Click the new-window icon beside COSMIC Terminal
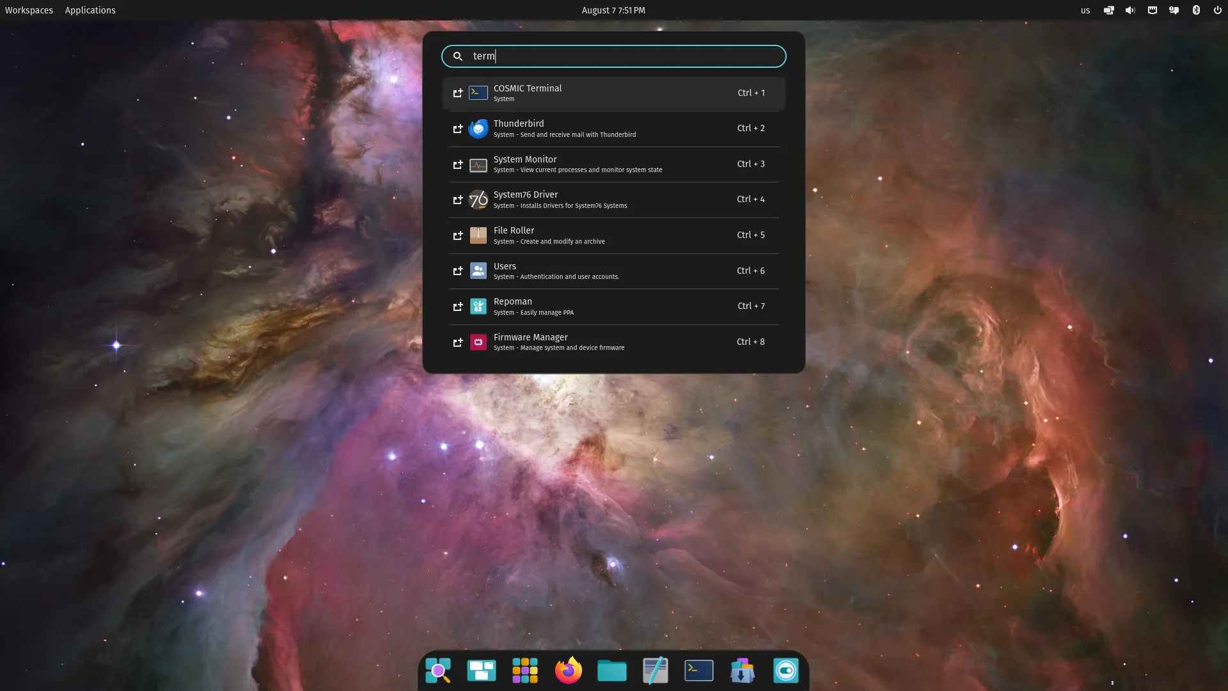This screenshot has width=1228, height=691. [458, 93]
